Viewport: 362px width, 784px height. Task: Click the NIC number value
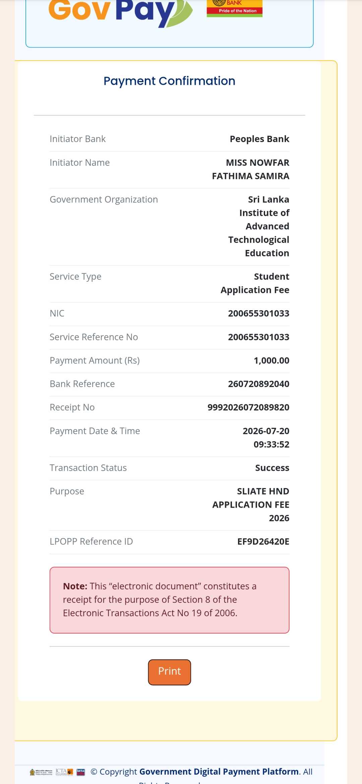(x=259, y=314)
